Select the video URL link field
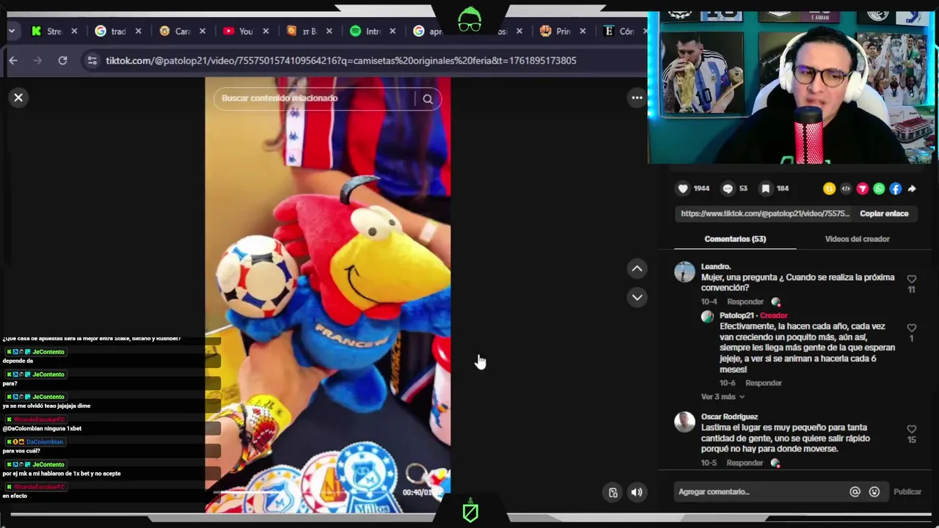Image resolution: width=939 pixels, height=528 pixels. [765, 213]
